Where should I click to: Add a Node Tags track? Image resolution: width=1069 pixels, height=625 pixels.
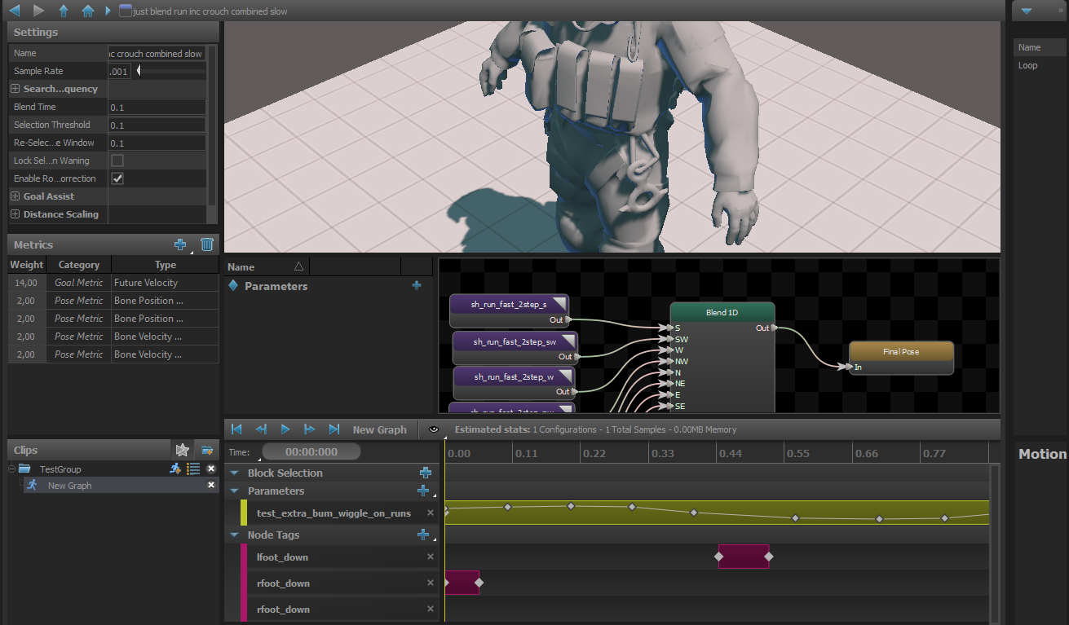422,535
